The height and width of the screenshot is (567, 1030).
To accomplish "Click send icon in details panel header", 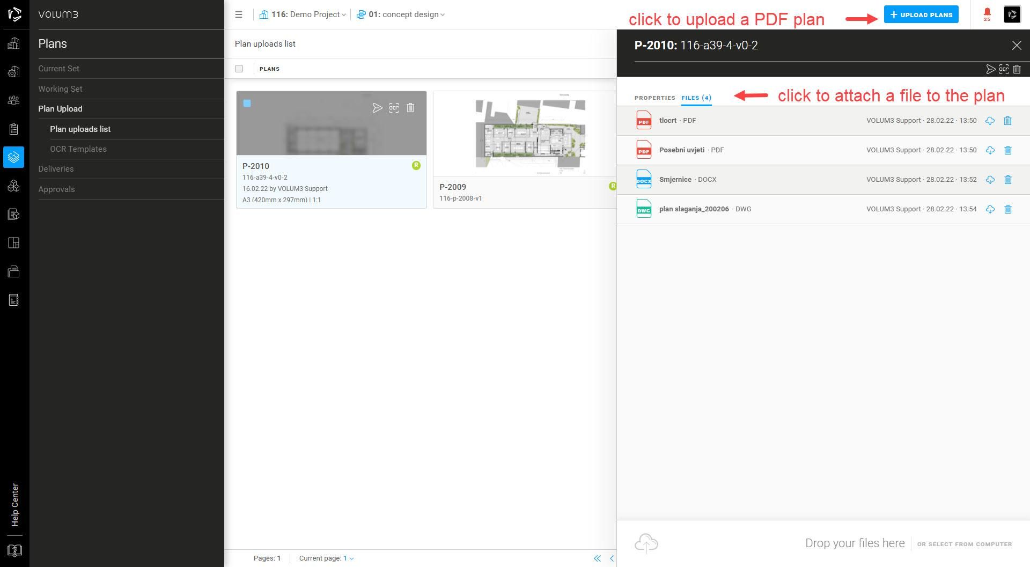I will (990, 69).
